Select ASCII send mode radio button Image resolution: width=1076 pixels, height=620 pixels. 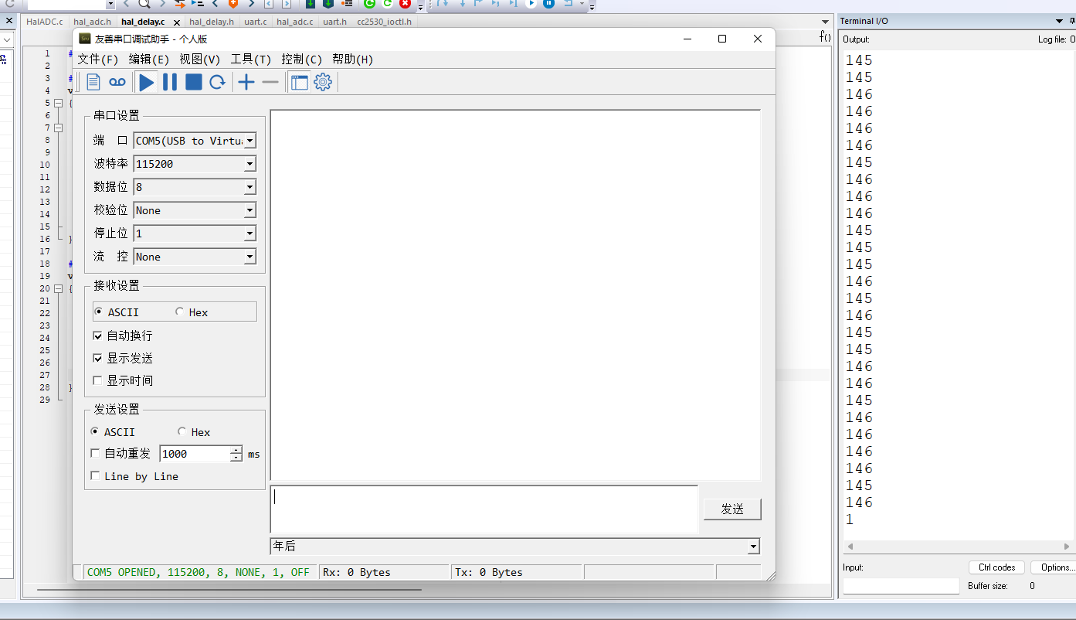click(95, 432)
